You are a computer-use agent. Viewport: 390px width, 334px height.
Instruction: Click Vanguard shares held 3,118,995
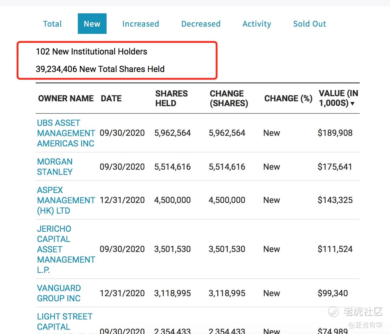pos(173,293)
